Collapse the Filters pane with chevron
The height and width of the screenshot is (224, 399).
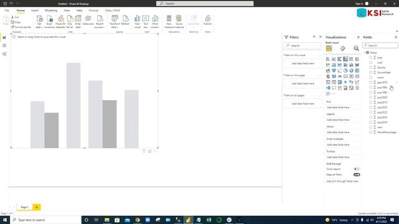pyautogui.click(x=320, y=37)
